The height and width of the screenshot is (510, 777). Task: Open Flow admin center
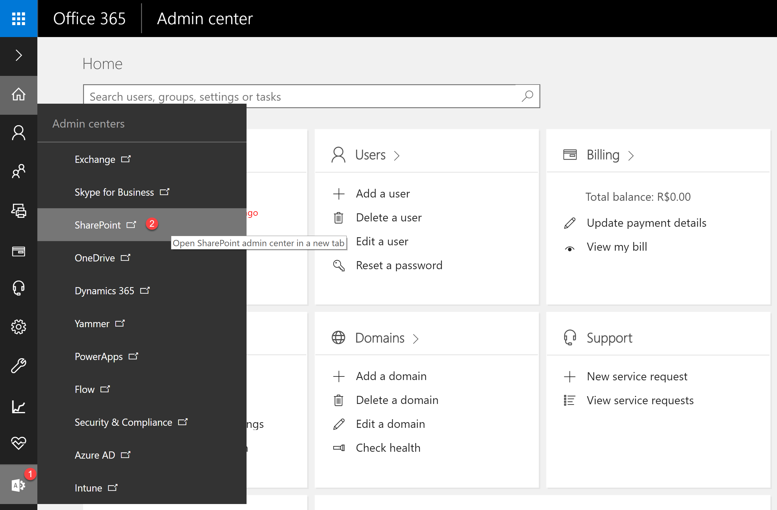[x=142, y=389]
